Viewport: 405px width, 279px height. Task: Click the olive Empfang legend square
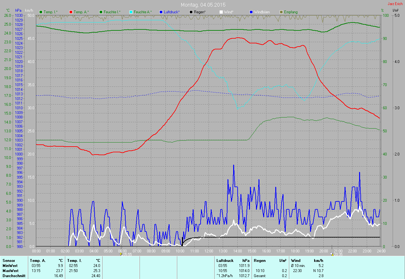[x=281, y=12]
